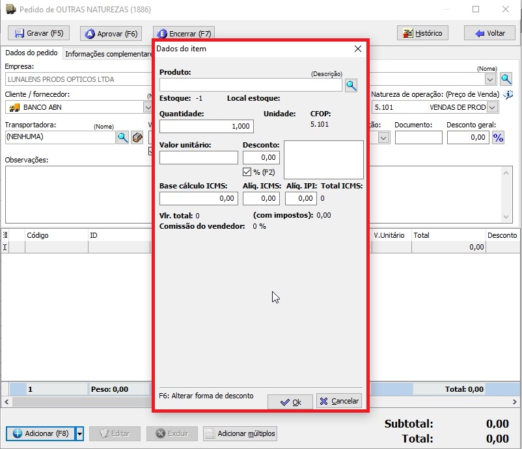Click the product search magnifier in the Dados do item dialog
This screenshot has width=522, height=449.
pos(351,85)
